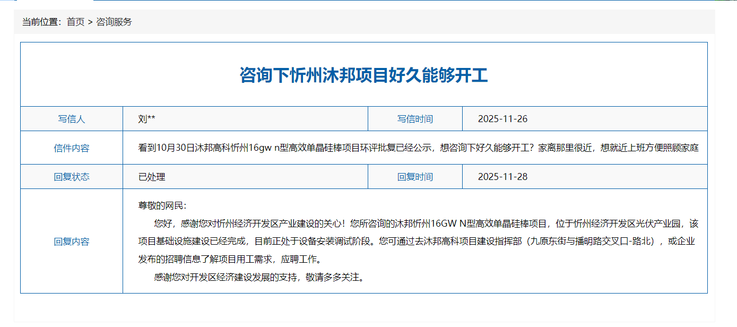Click the greeting line 尊敬的网民:

click(162, 206)
